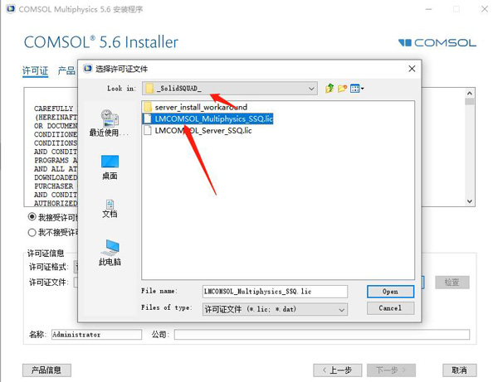Open the view menu icon
The image size is (498, 382).
click(357, 89)
